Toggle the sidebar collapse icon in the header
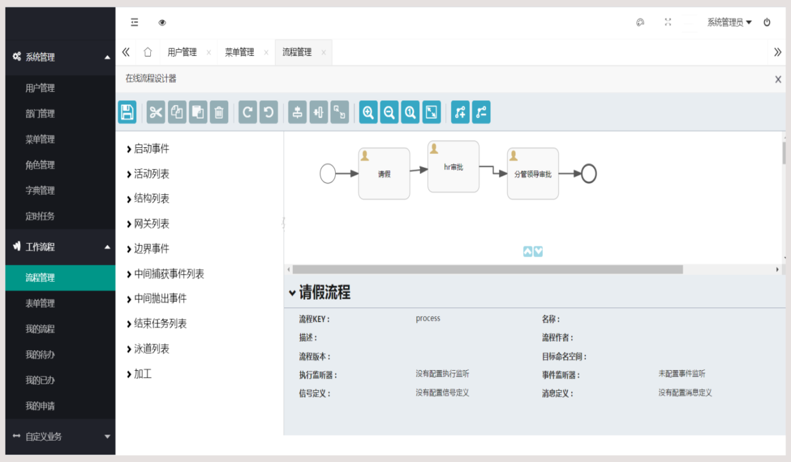The image size is (791, 462). [x=134, y=22]
